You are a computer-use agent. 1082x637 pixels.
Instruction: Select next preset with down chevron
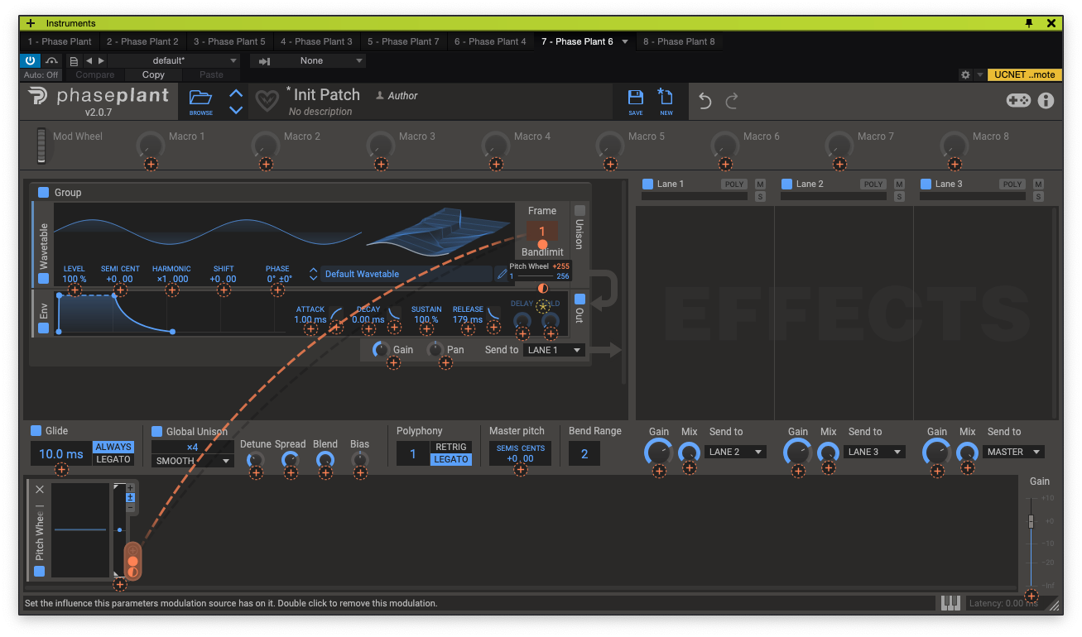pos(236,109)
